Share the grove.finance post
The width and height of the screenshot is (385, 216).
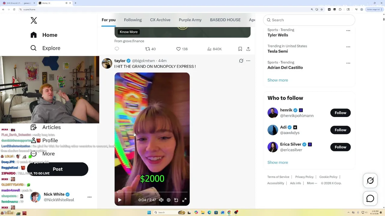click(248, 49)
